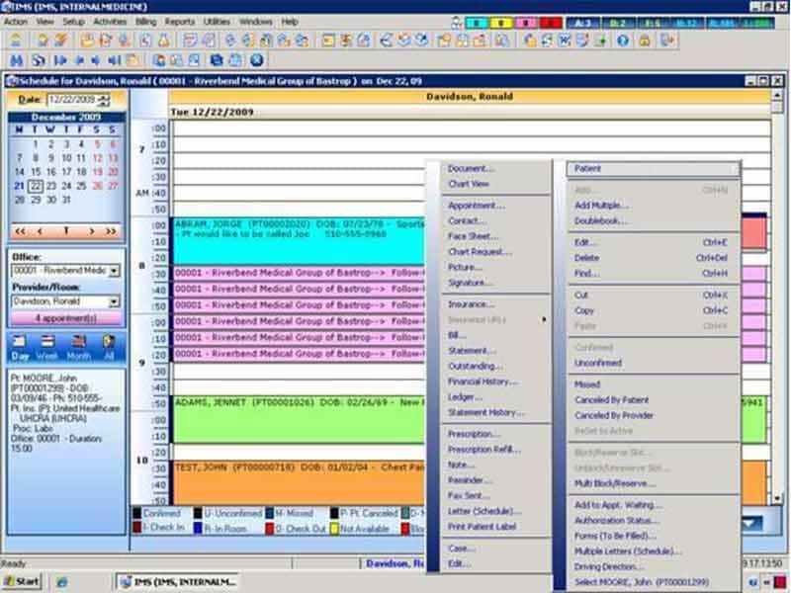Select Canceled By Patient
Image resolution: width=791 pixels, height=593 pixels.
point(611,400)
